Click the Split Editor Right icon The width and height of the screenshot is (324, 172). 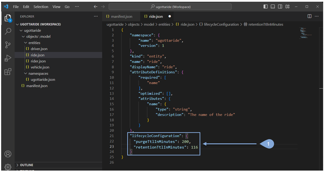coord(309,16)
